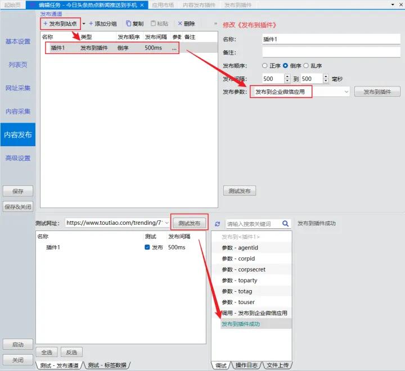
Task: Open the 测试网址 URL dropdown
Action: click(x=167, y=223)
